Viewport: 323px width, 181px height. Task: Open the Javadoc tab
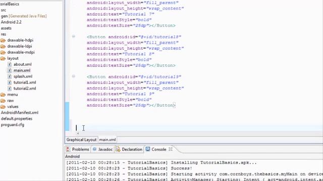[102, 149]
